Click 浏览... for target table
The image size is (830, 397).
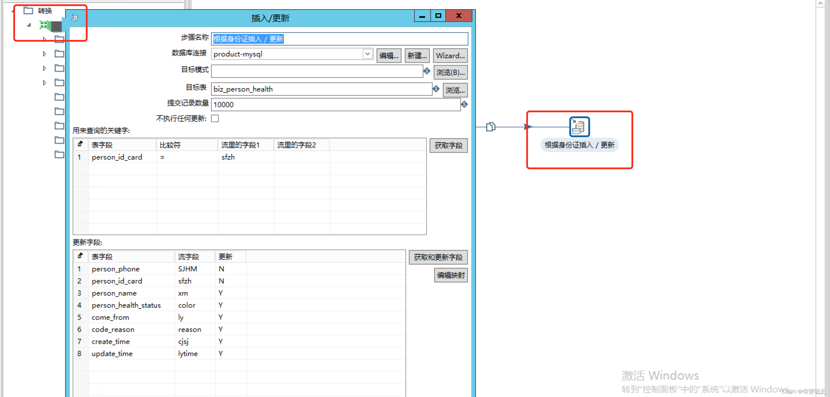(x=455, y=90)
